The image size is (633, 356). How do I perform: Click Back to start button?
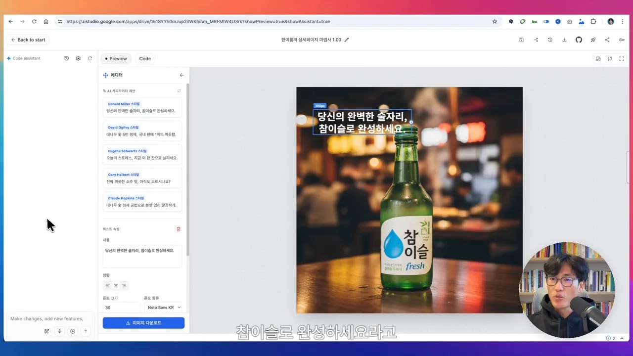click(28, 40)
